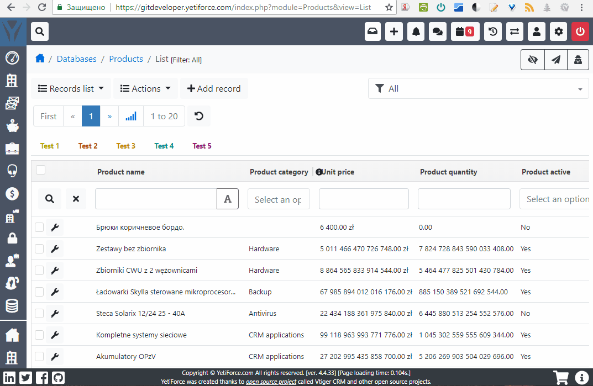Screen dimensions: 593x386
Task: Toggle the A case-sensitive name search button
Action: coord(228,199)
